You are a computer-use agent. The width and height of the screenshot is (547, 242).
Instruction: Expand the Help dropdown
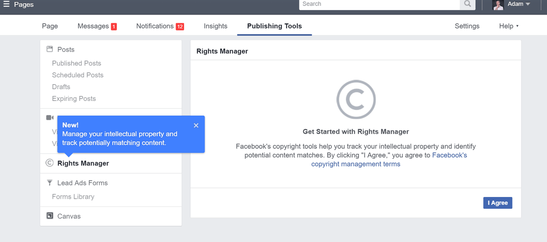click(x=509, y=26)
